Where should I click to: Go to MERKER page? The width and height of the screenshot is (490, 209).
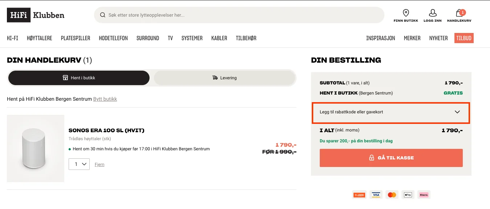coord(412,38)
